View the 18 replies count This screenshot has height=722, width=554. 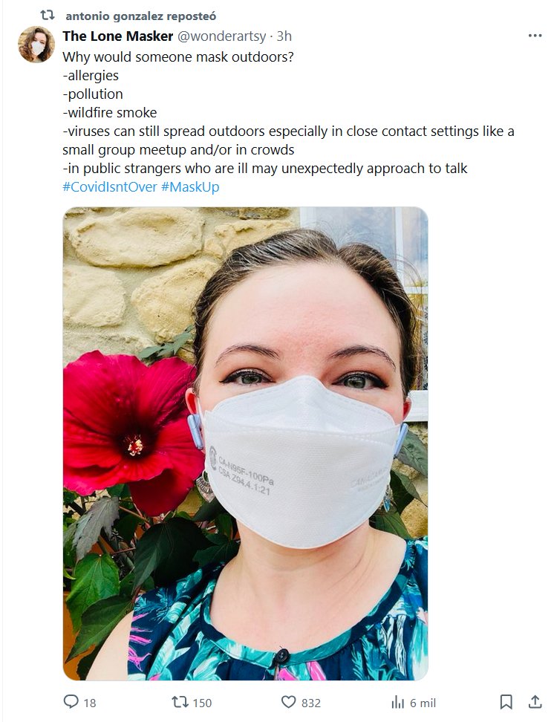click(x=90, y=703)
